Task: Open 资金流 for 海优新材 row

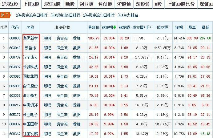Action: tap(62, 38)
